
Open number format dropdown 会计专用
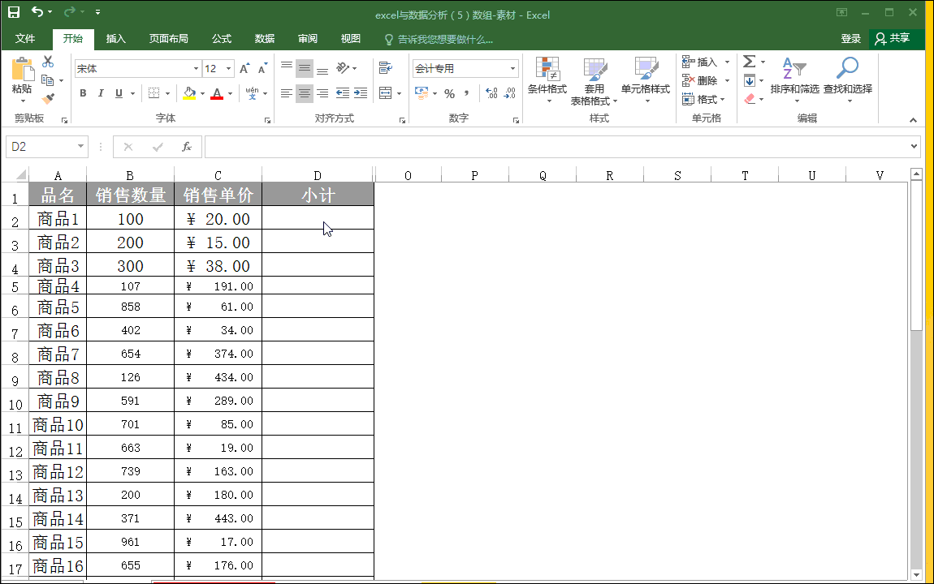[x=512, y=68]
